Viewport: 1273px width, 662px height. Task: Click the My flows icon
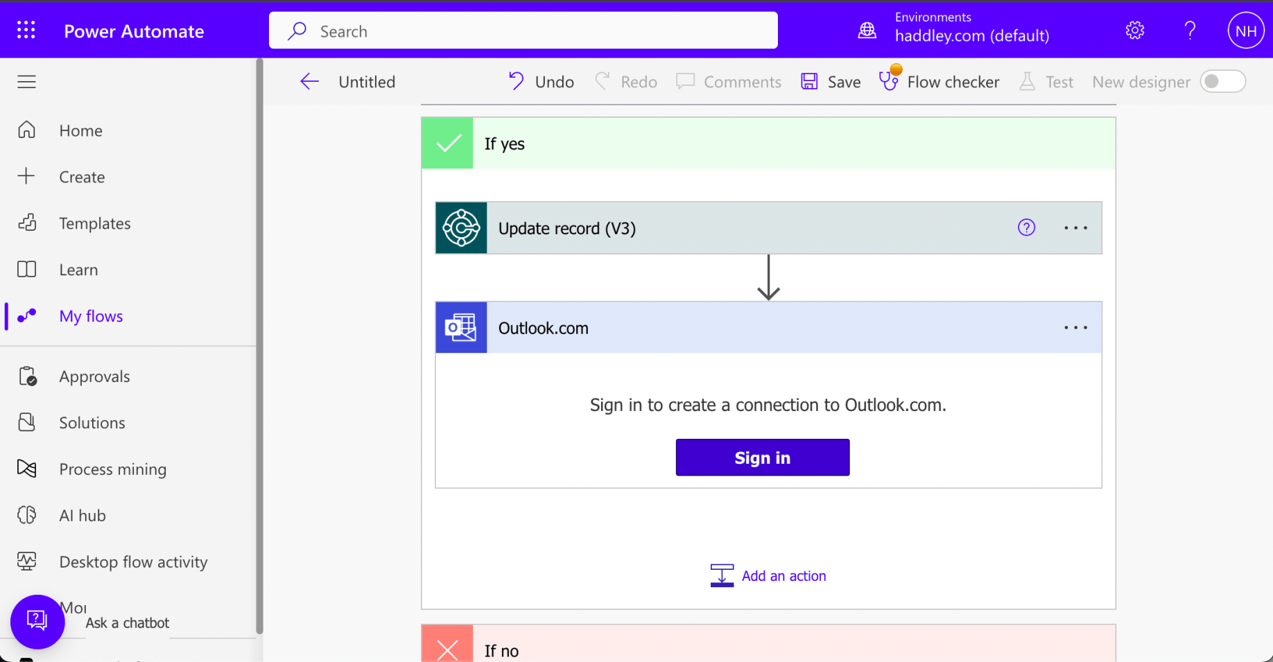click(x=26, y=315)
